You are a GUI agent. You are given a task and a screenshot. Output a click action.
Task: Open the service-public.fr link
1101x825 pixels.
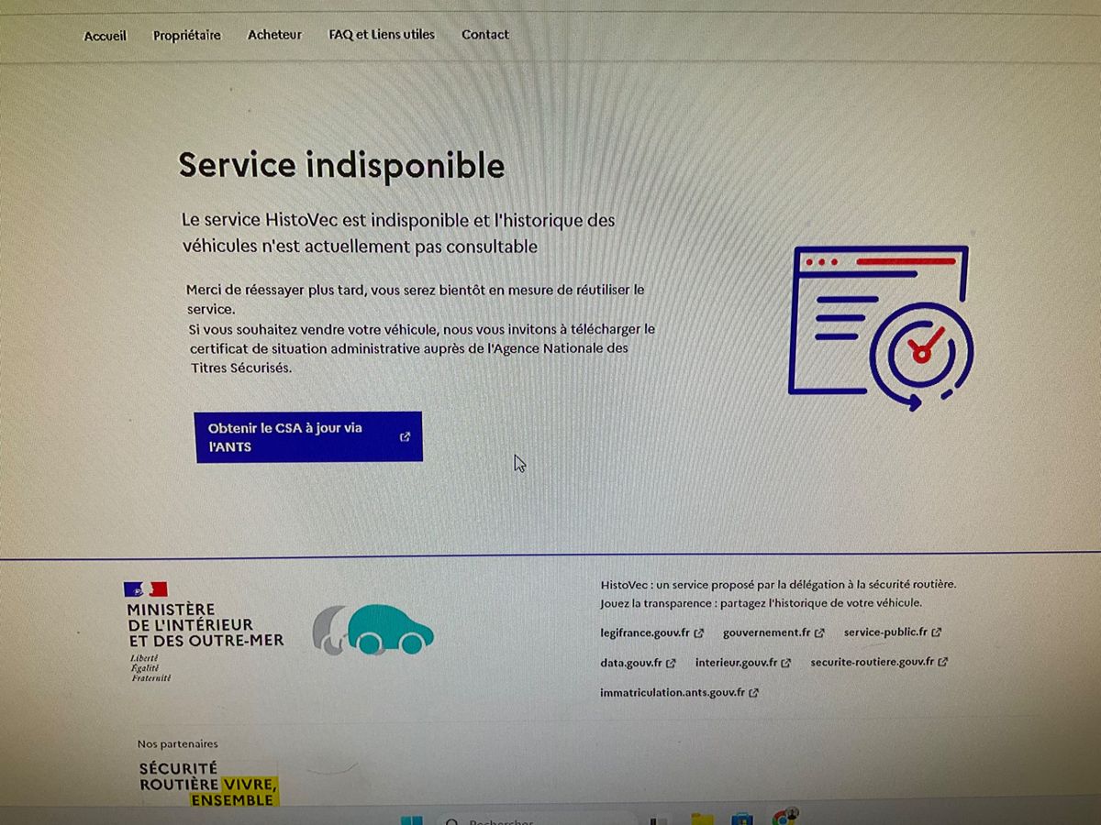[886, 632]
